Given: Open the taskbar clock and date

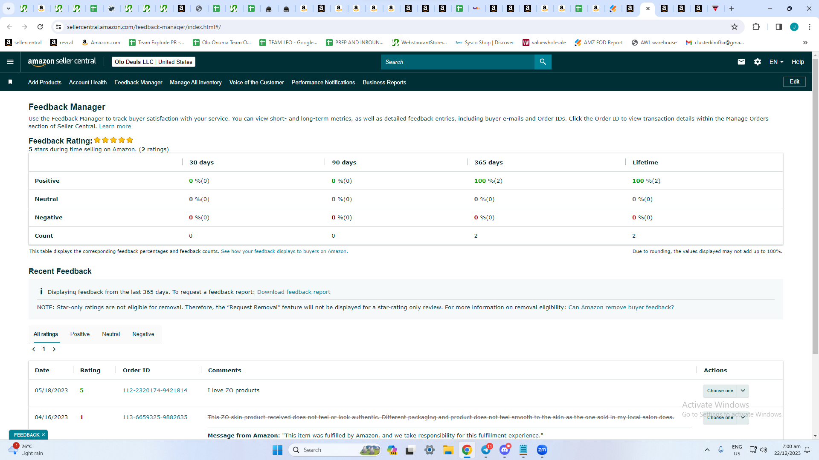Looking at the screenshot, I should pos(787,450).
